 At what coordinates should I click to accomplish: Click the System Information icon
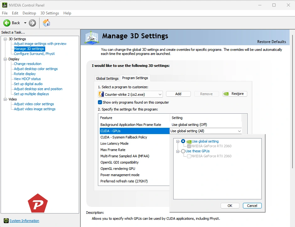click(6, 221)
